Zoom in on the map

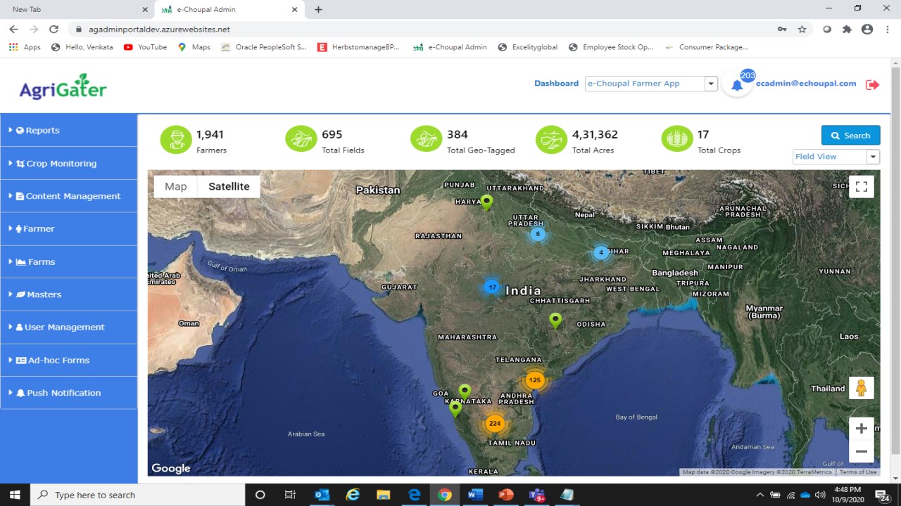pyautogui.click(x=861, y=429)
